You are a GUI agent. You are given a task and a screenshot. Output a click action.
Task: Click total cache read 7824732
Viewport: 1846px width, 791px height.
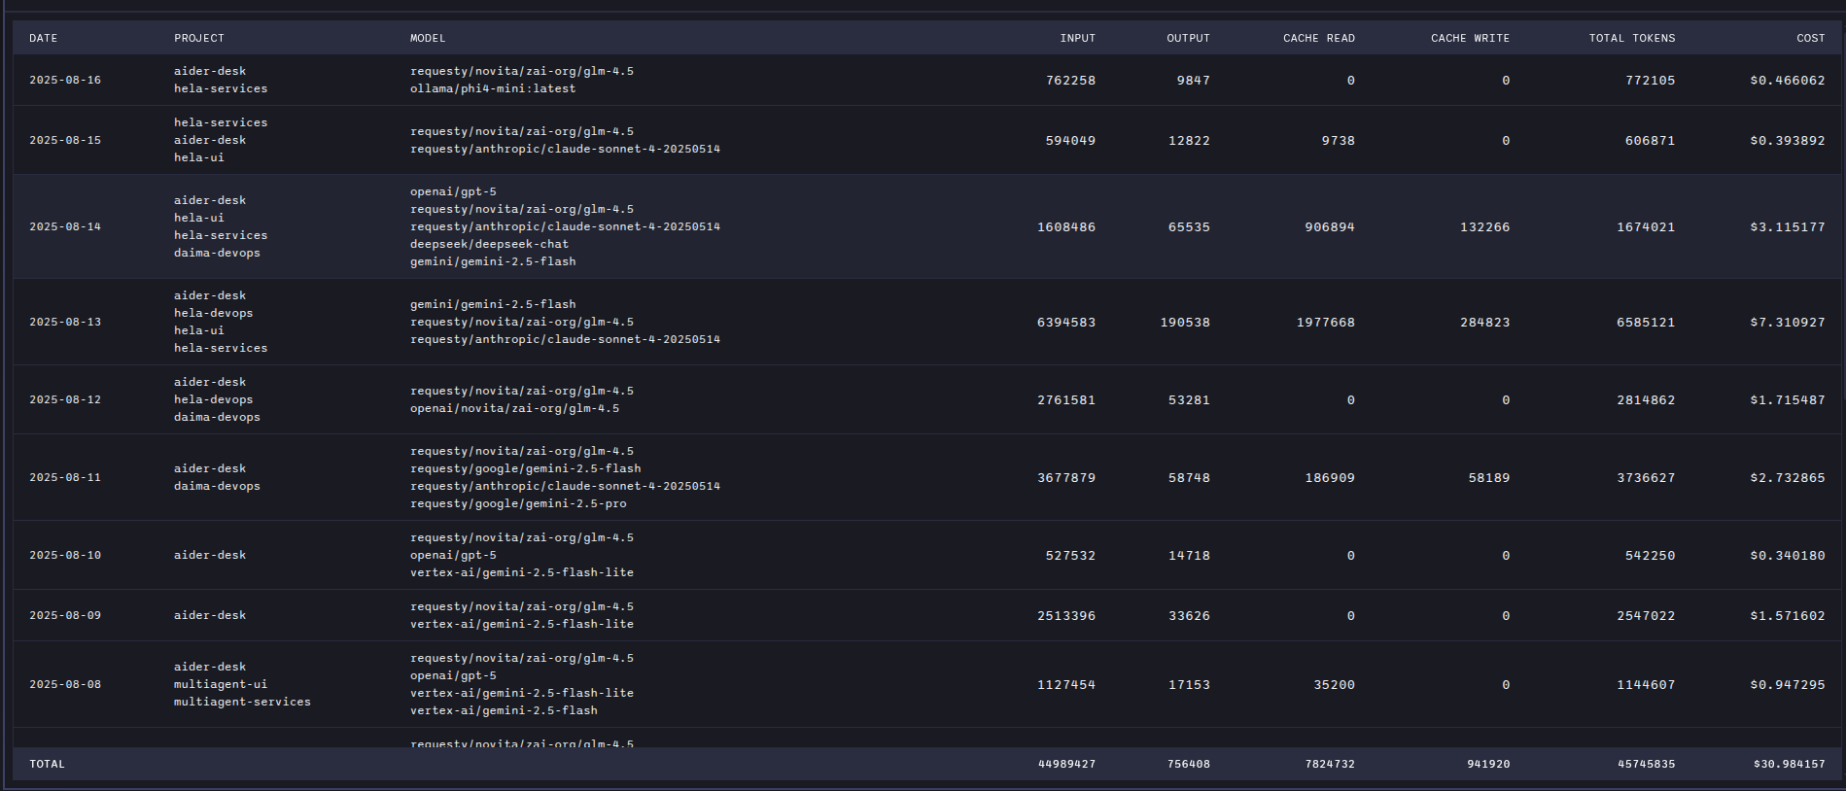pos(1330,764)
